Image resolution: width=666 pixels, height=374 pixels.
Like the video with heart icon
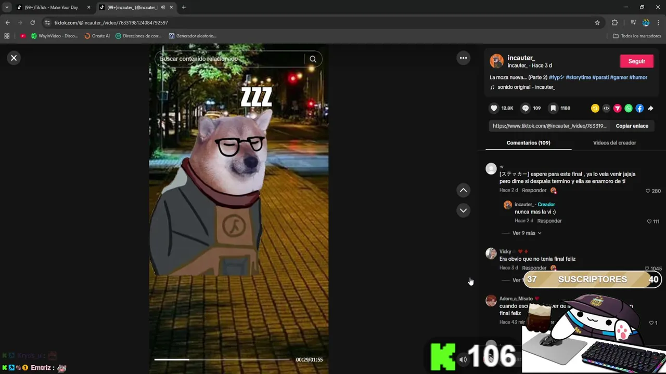(x=494, y=108)
